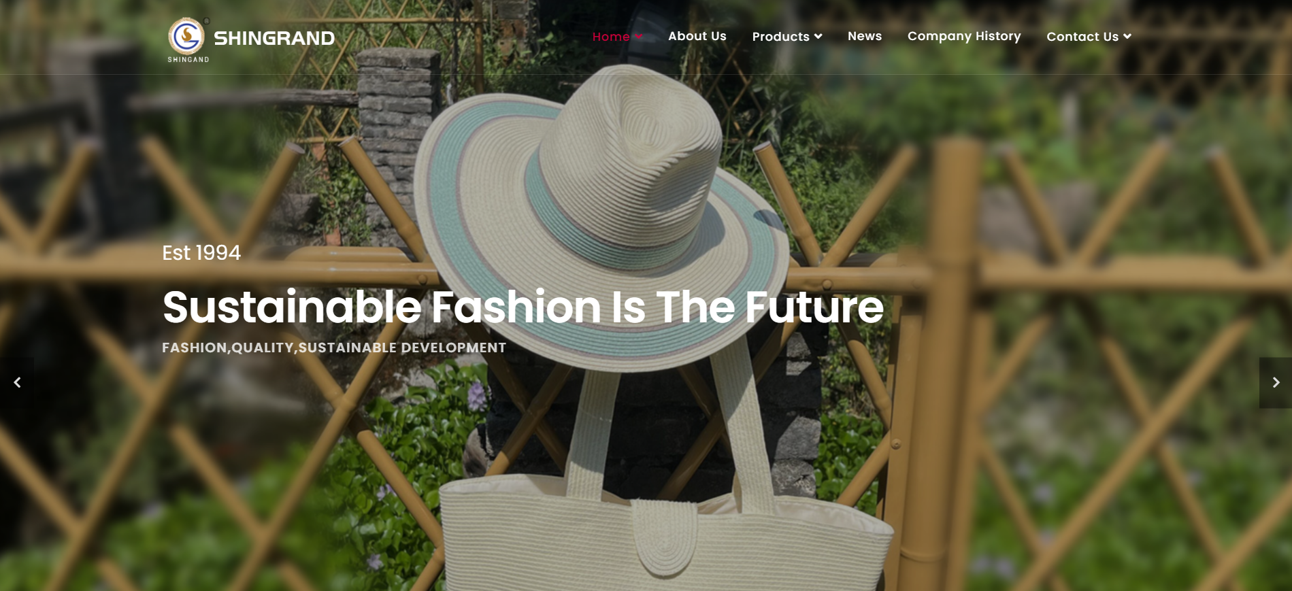The width and height of the screenshot is (1292, 591).
Task: Open the News page
Action: pyautogui.click(x=864, y=36)
